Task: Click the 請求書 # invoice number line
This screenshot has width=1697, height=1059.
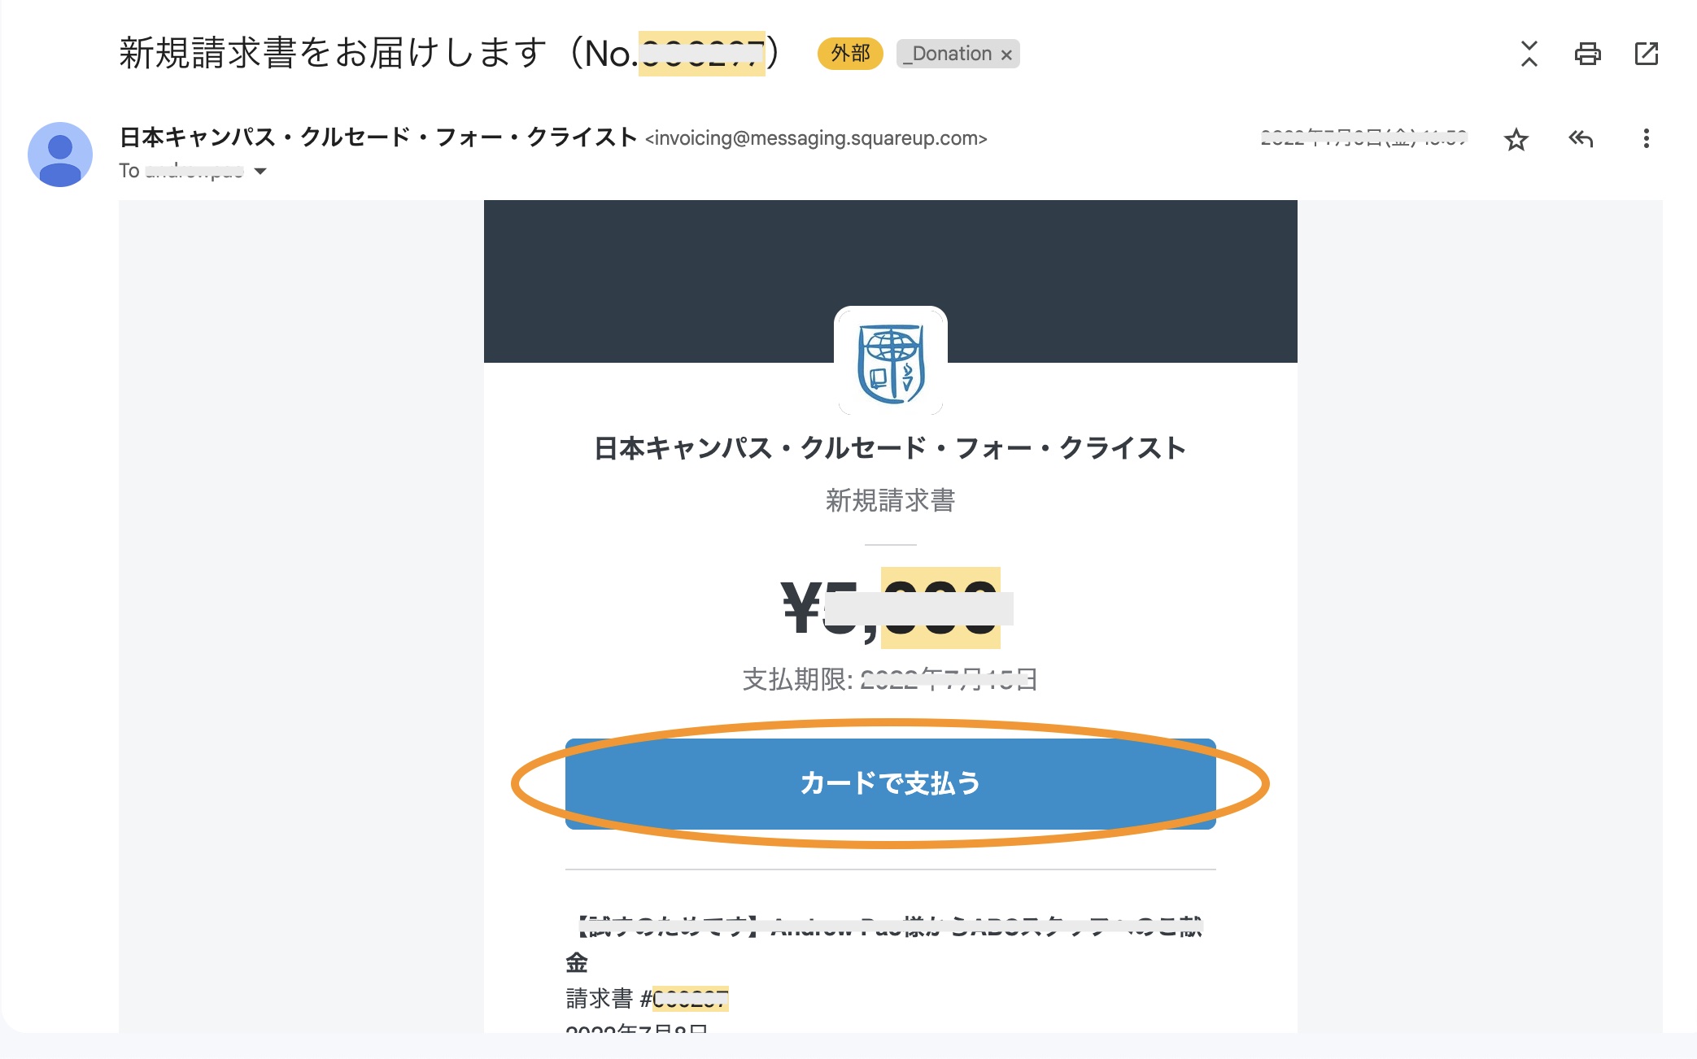Action: [647, 998]
